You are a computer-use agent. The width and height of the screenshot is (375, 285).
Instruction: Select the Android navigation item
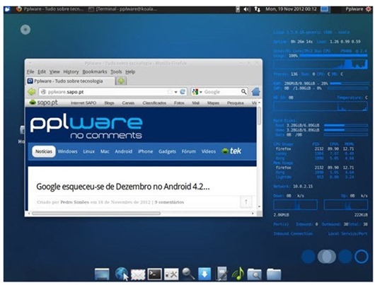123,151
